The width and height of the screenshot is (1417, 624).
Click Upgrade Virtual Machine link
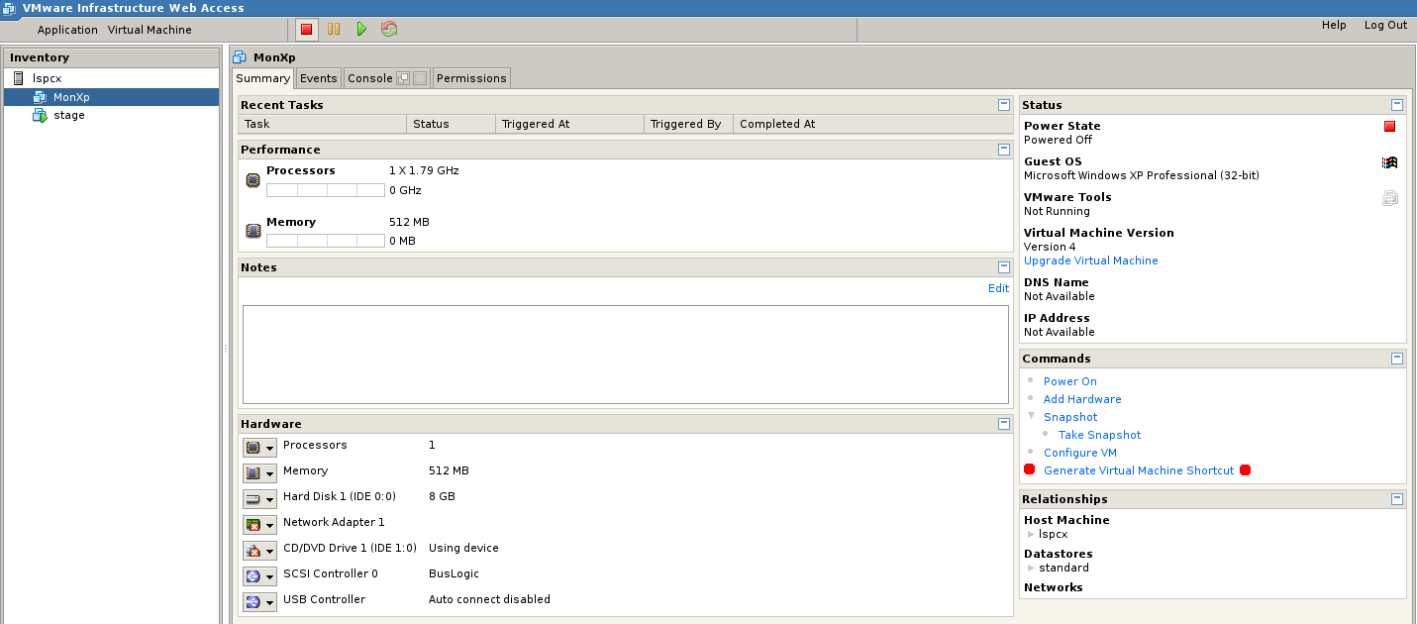click(1090, 260)
